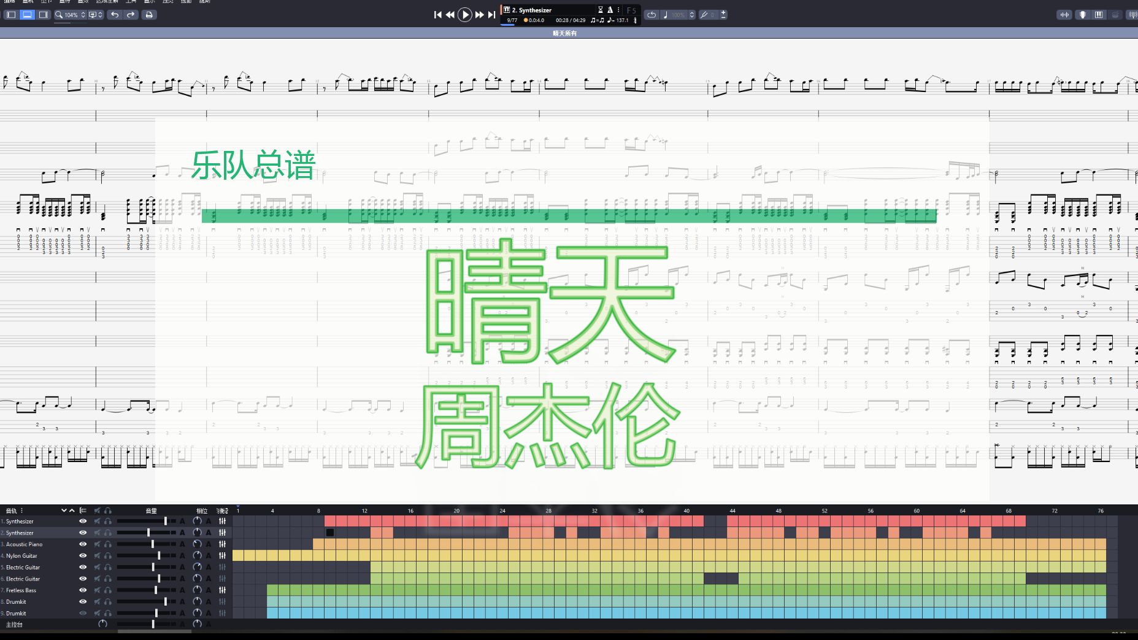Fast-forward to next bar
1138x640 pixels.
pyautogui.click(x=480, y=15)
